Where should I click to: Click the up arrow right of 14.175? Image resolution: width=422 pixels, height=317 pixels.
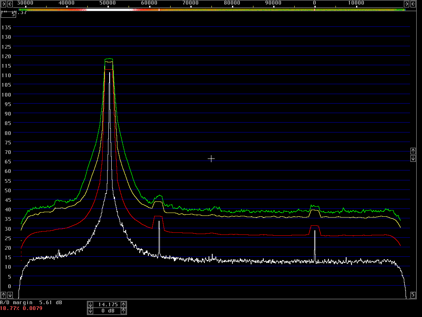124,305
